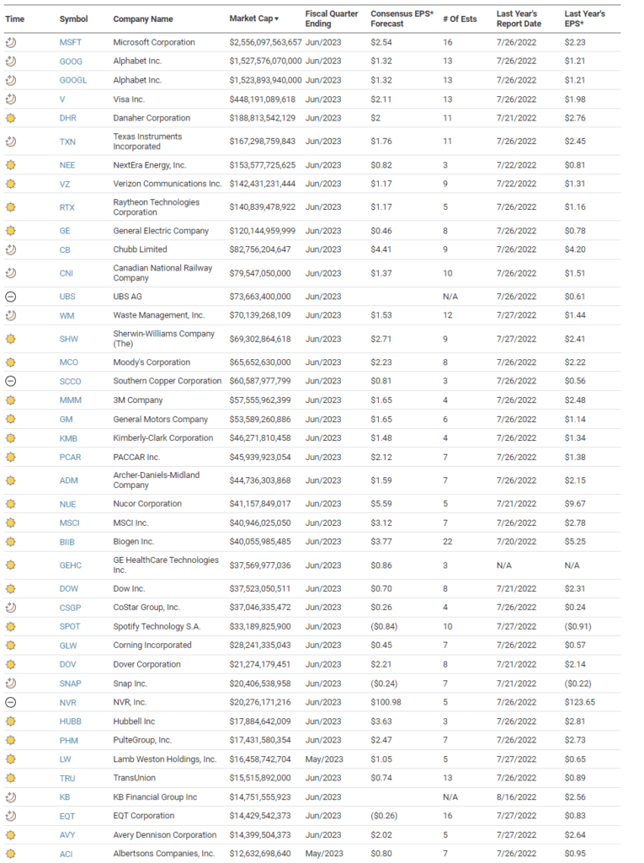The height and width of the screenshot is (863, 644).
Task: Click the moon time icon beside GOOG
Action: coord(10,61)
